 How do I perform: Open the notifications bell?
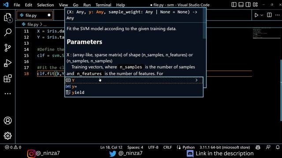click(278, 147)
